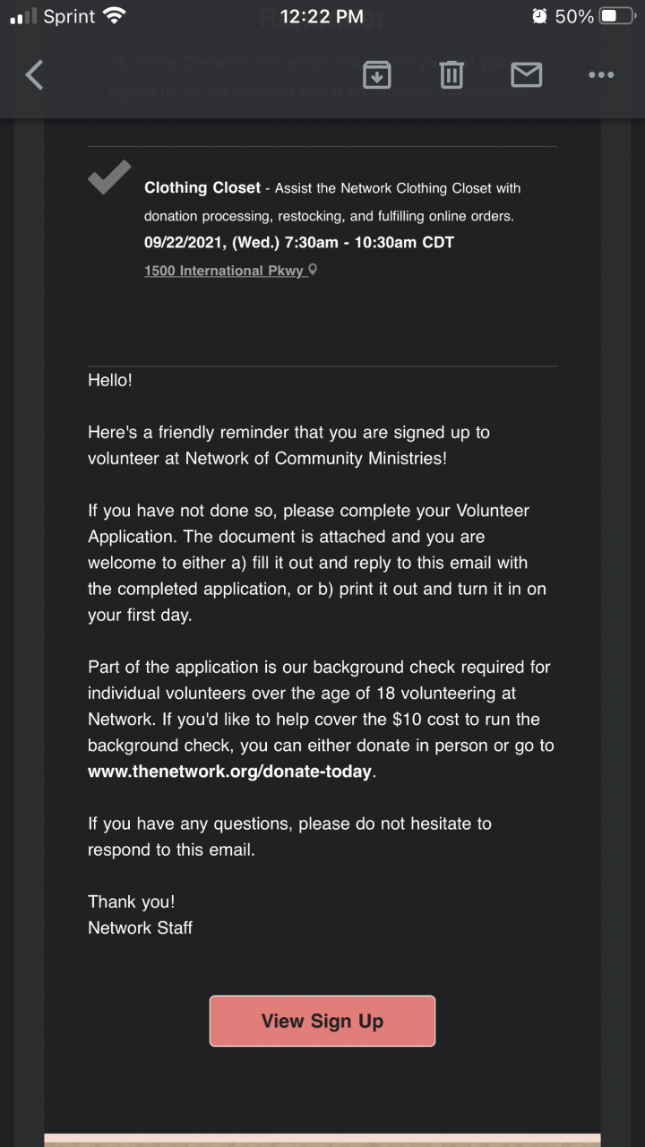The image size is (645, 1147).
Task: Tap the 50% battery percentage
Action: 574,16
